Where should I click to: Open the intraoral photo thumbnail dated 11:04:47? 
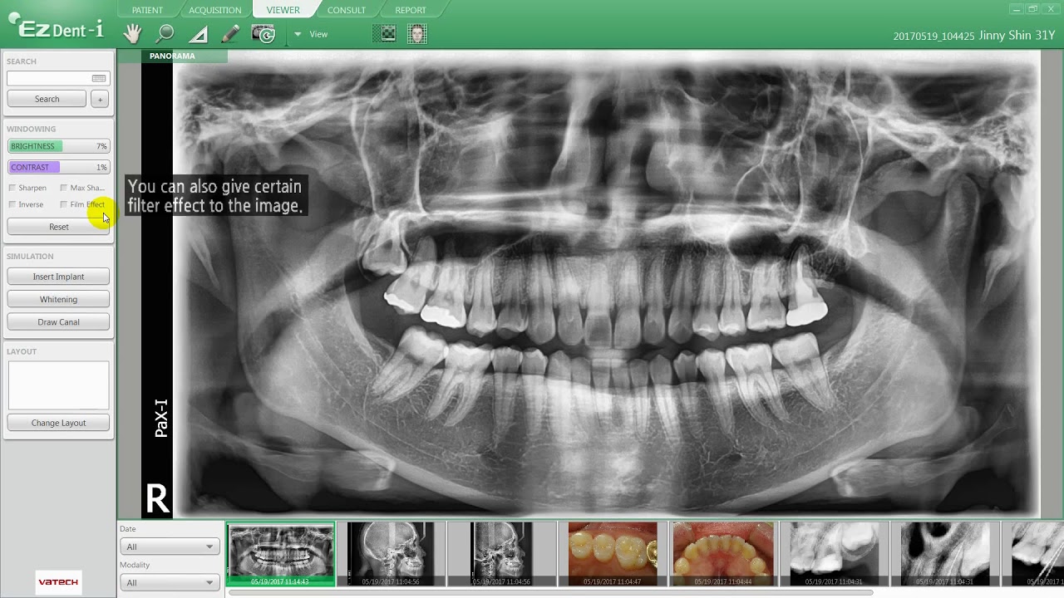click(x=613, y=554)
